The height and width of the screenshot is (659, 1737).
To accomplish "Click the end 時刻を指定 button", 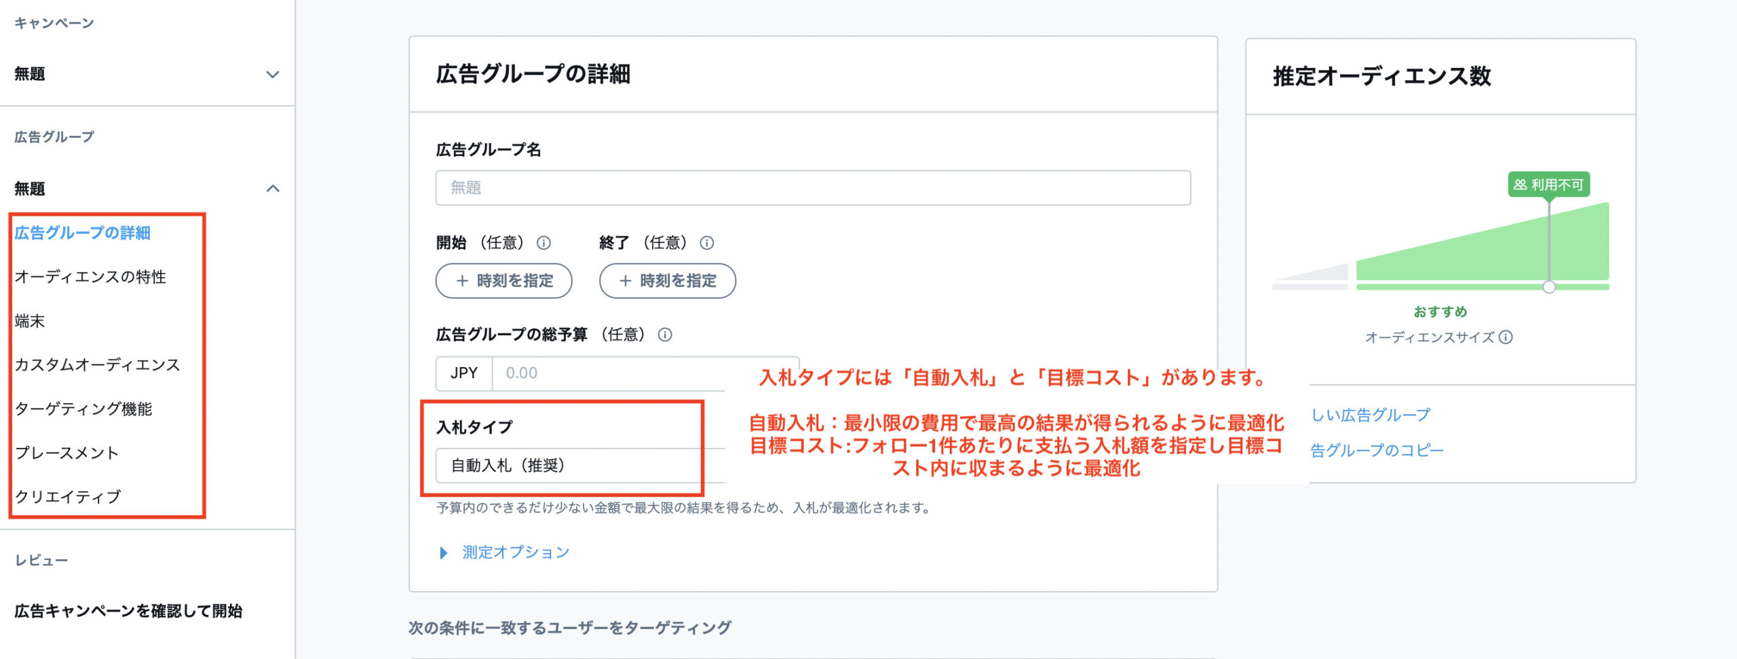I will coord(667,281).
